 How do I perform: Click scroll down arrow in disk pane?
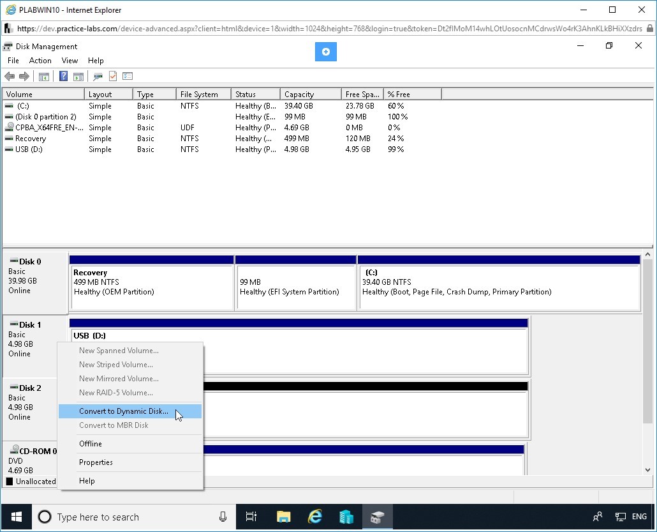coord(648,470)
